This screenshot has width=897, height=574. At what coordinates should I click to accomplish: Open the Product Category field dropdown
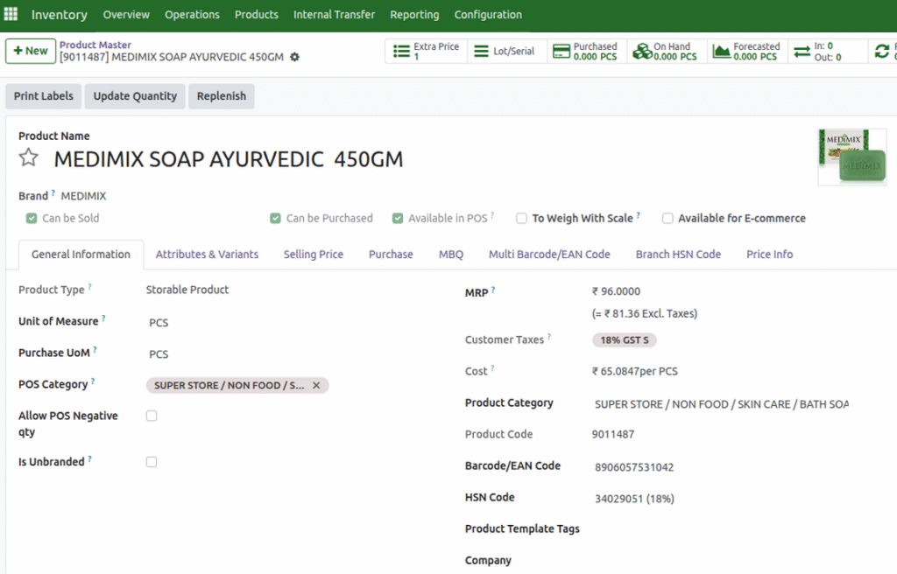tap(720, 404)
